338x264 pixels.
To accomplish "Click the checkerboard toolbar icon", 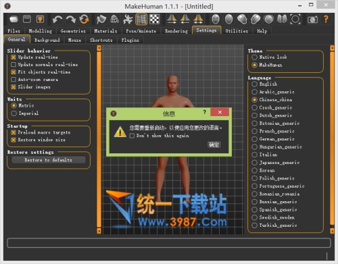I will point(155,20).
